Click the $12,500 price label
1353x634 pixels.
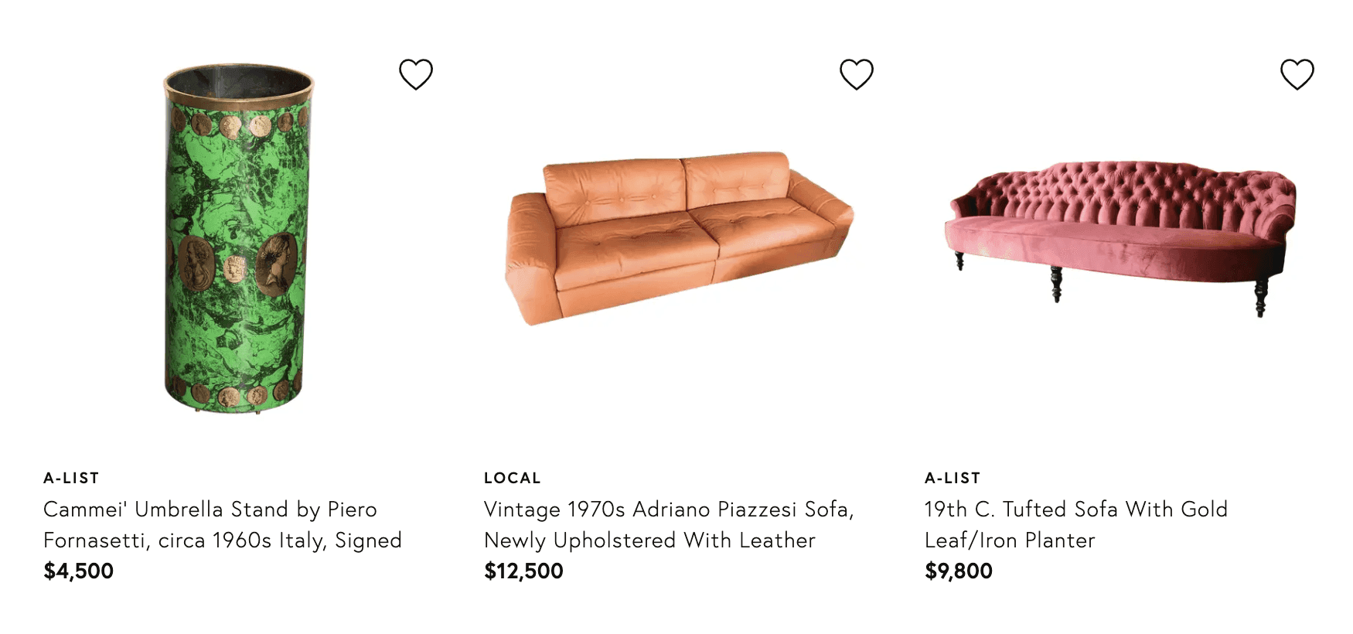(x=523, y=571)
